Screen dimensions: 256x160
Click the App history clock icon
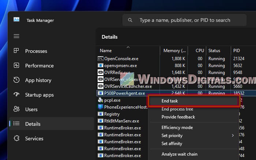point(16,80)
